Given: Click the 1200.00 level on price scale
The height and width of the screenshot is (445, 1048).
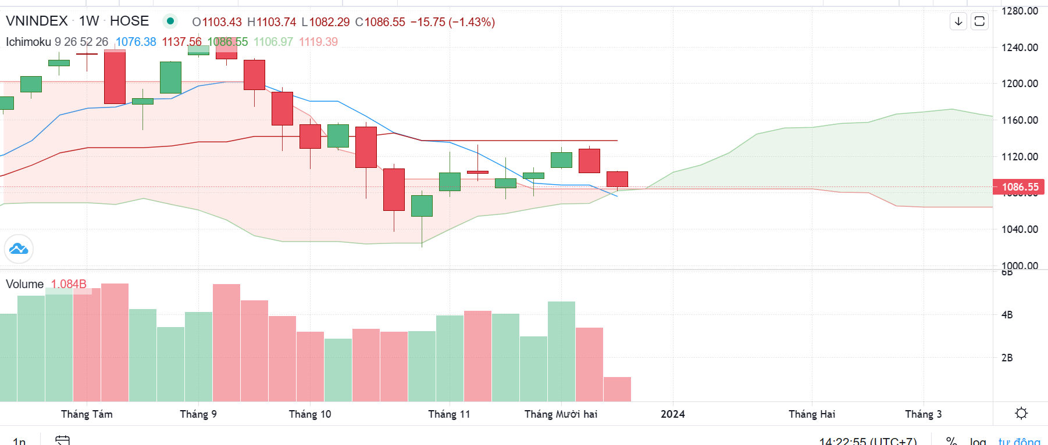Looking at the screenshot, I should click(1020, 84).
